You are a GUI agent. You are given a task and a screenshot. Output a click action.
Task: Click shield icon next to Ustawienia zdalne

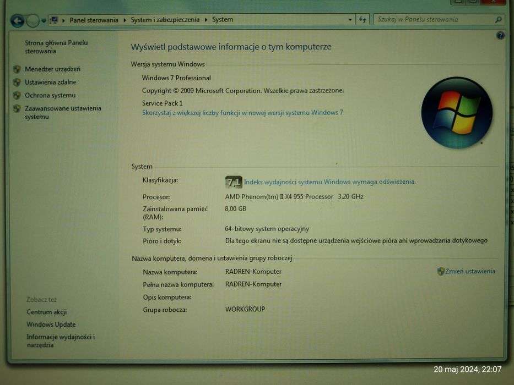pyautogui.click(x=17, y=82)
